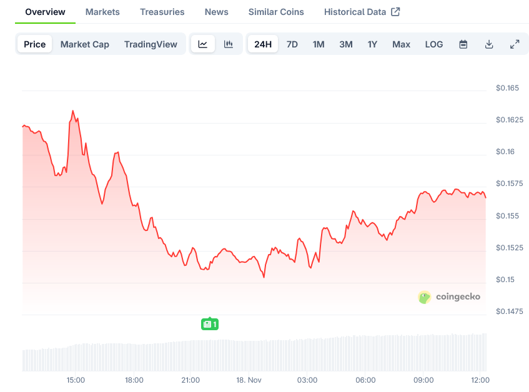Open the TradingView chart

[x=151, y=44]
